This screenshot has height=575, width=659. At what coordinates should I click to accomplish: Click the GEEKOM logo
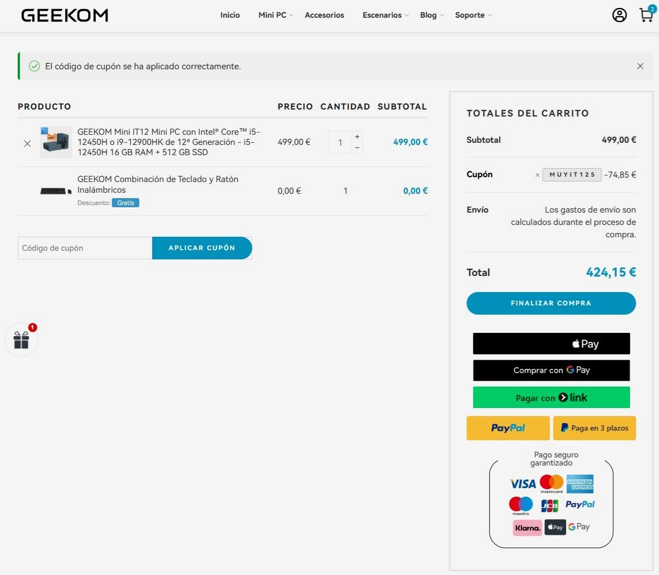[x=65, y=16]
